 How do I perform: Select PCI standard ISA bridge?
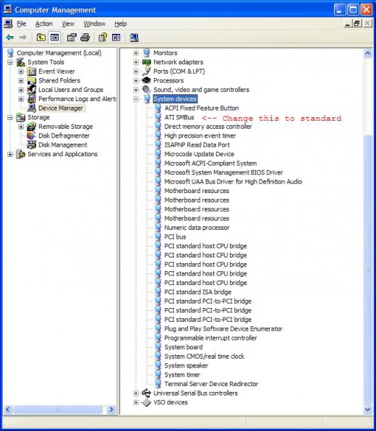197,292
